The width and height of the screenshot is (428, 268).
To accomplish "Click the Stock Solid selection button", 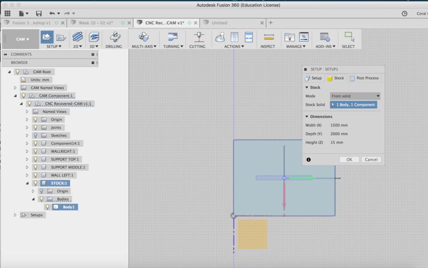I will pos(354,105).
